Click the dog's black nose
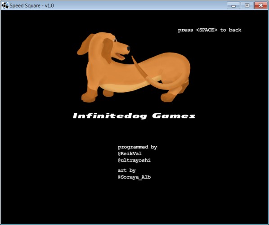The image size is (269, 225). (128, 48)
